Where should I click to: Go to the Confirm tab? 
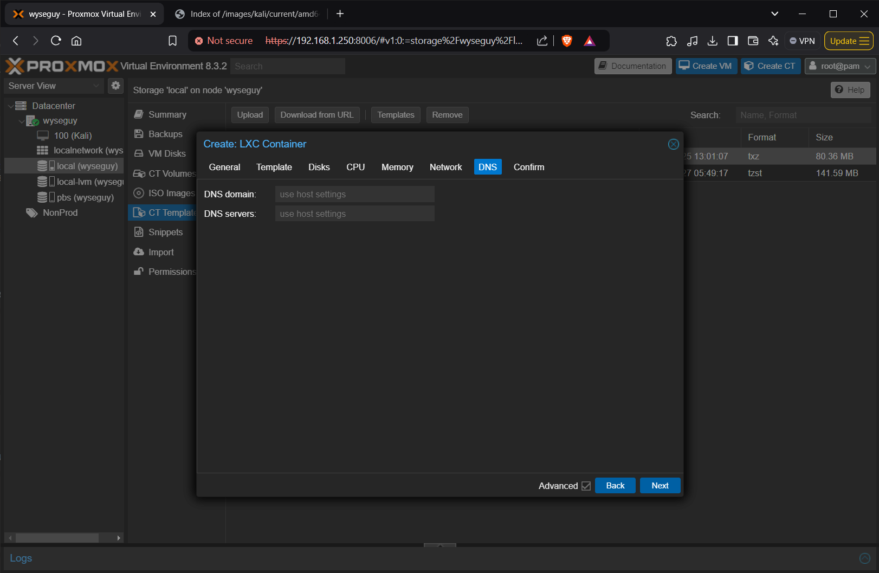(529, 167)
